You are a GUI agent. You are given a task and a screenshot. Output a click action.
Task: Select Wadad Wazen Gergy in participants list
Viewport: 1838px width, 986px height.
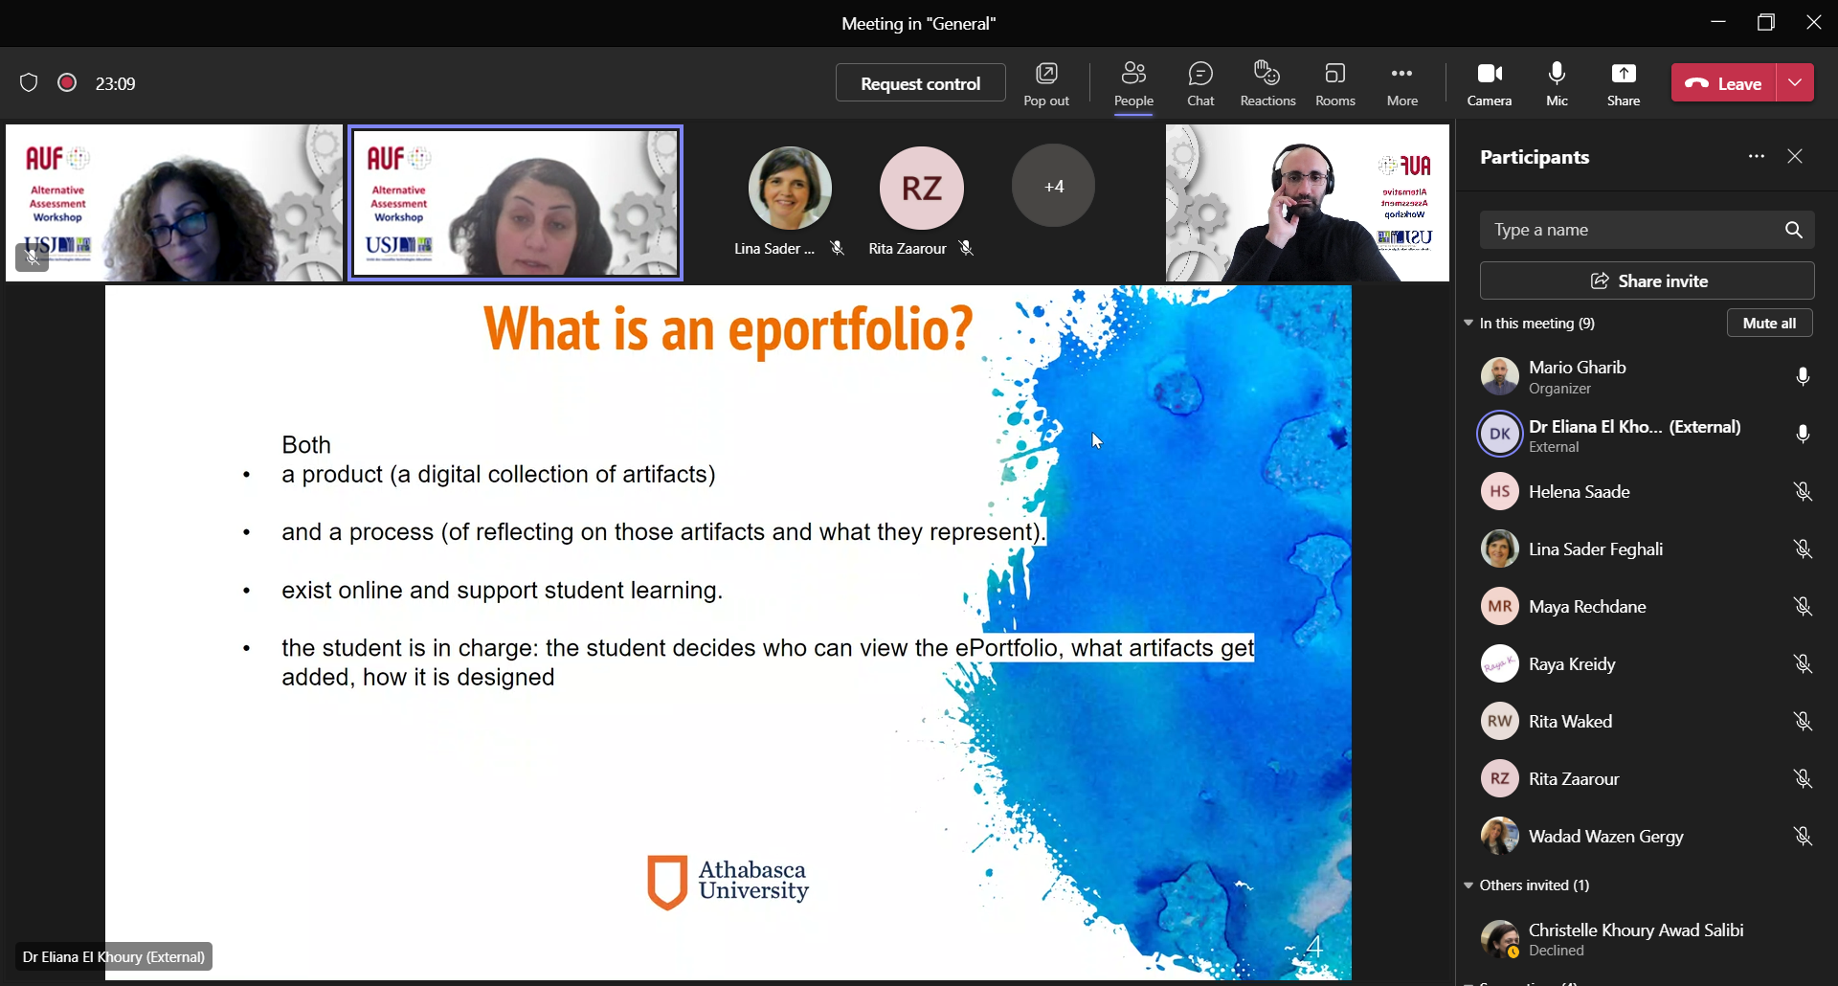click(x=1647, y=837)
